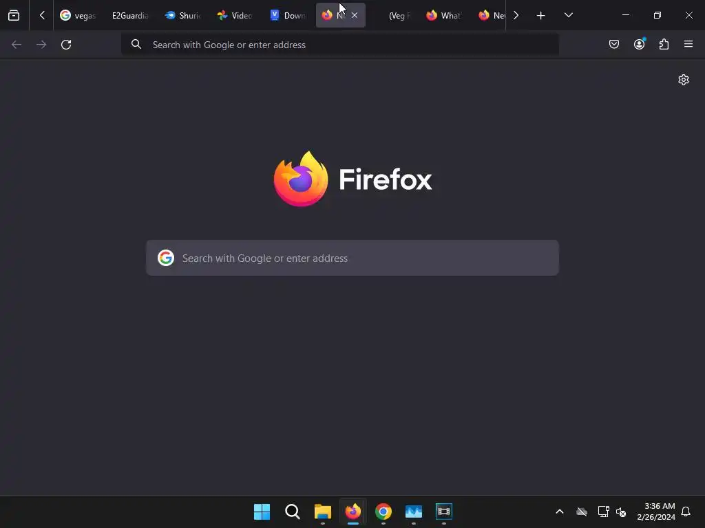
Task: Open the film strip app on taskbar
Action: (444, 511)
